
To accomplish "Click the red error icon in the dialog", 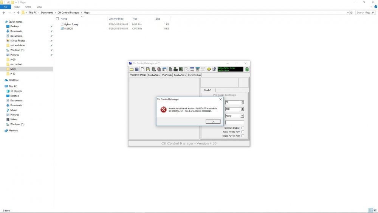I will tap(163, 110).
